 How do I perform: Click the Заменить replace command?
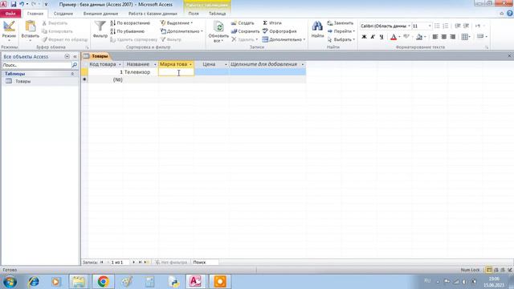341,23
